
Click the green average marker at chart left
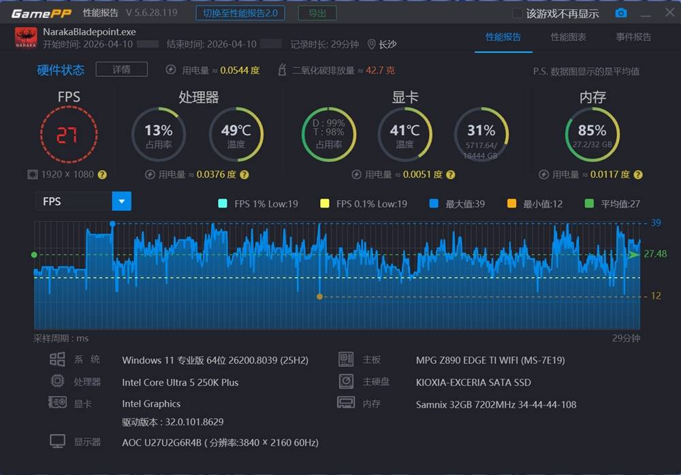tap(34, 255)
